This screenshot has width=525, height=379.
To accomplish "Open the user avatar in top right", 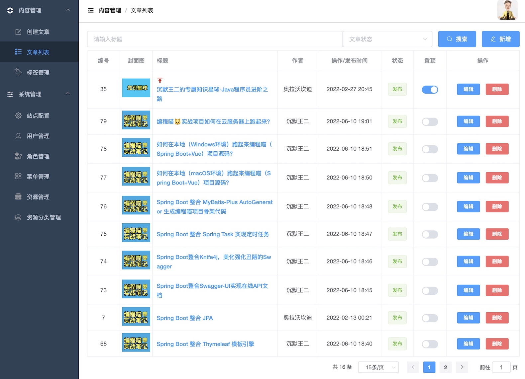I will (x=507, y=10).
